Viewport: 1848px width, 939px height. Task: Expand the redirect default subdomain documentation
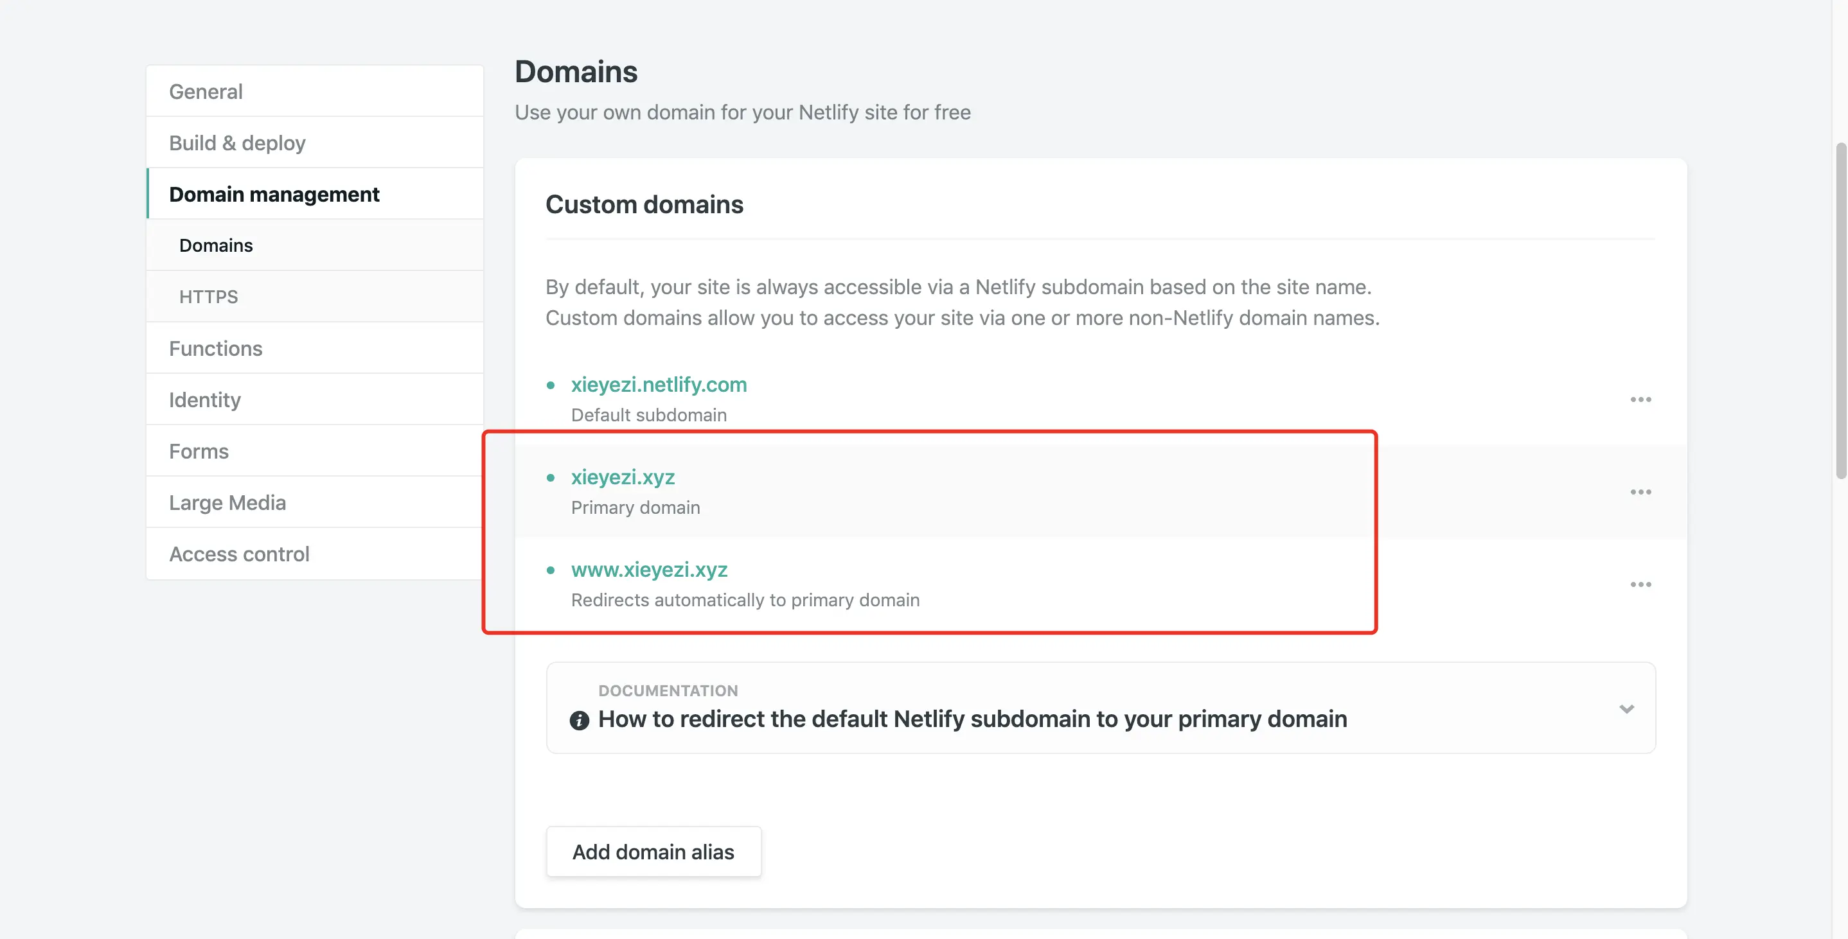[x=972, y=719]
